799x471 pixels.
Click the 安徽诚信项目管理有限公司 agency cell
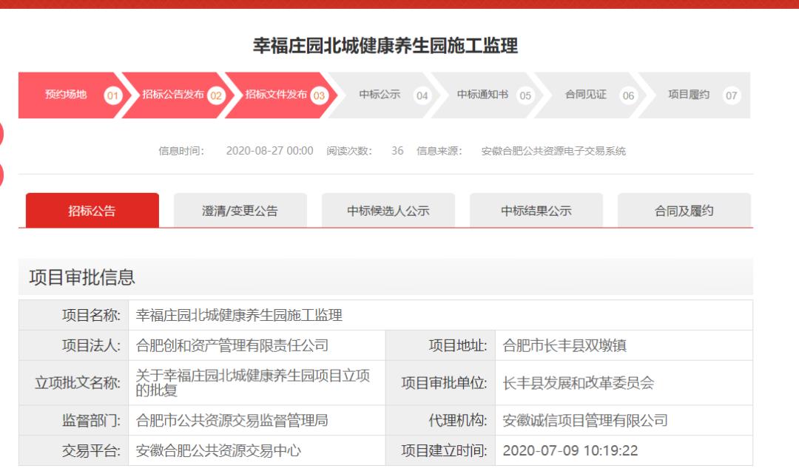click(x=584, y=421)
